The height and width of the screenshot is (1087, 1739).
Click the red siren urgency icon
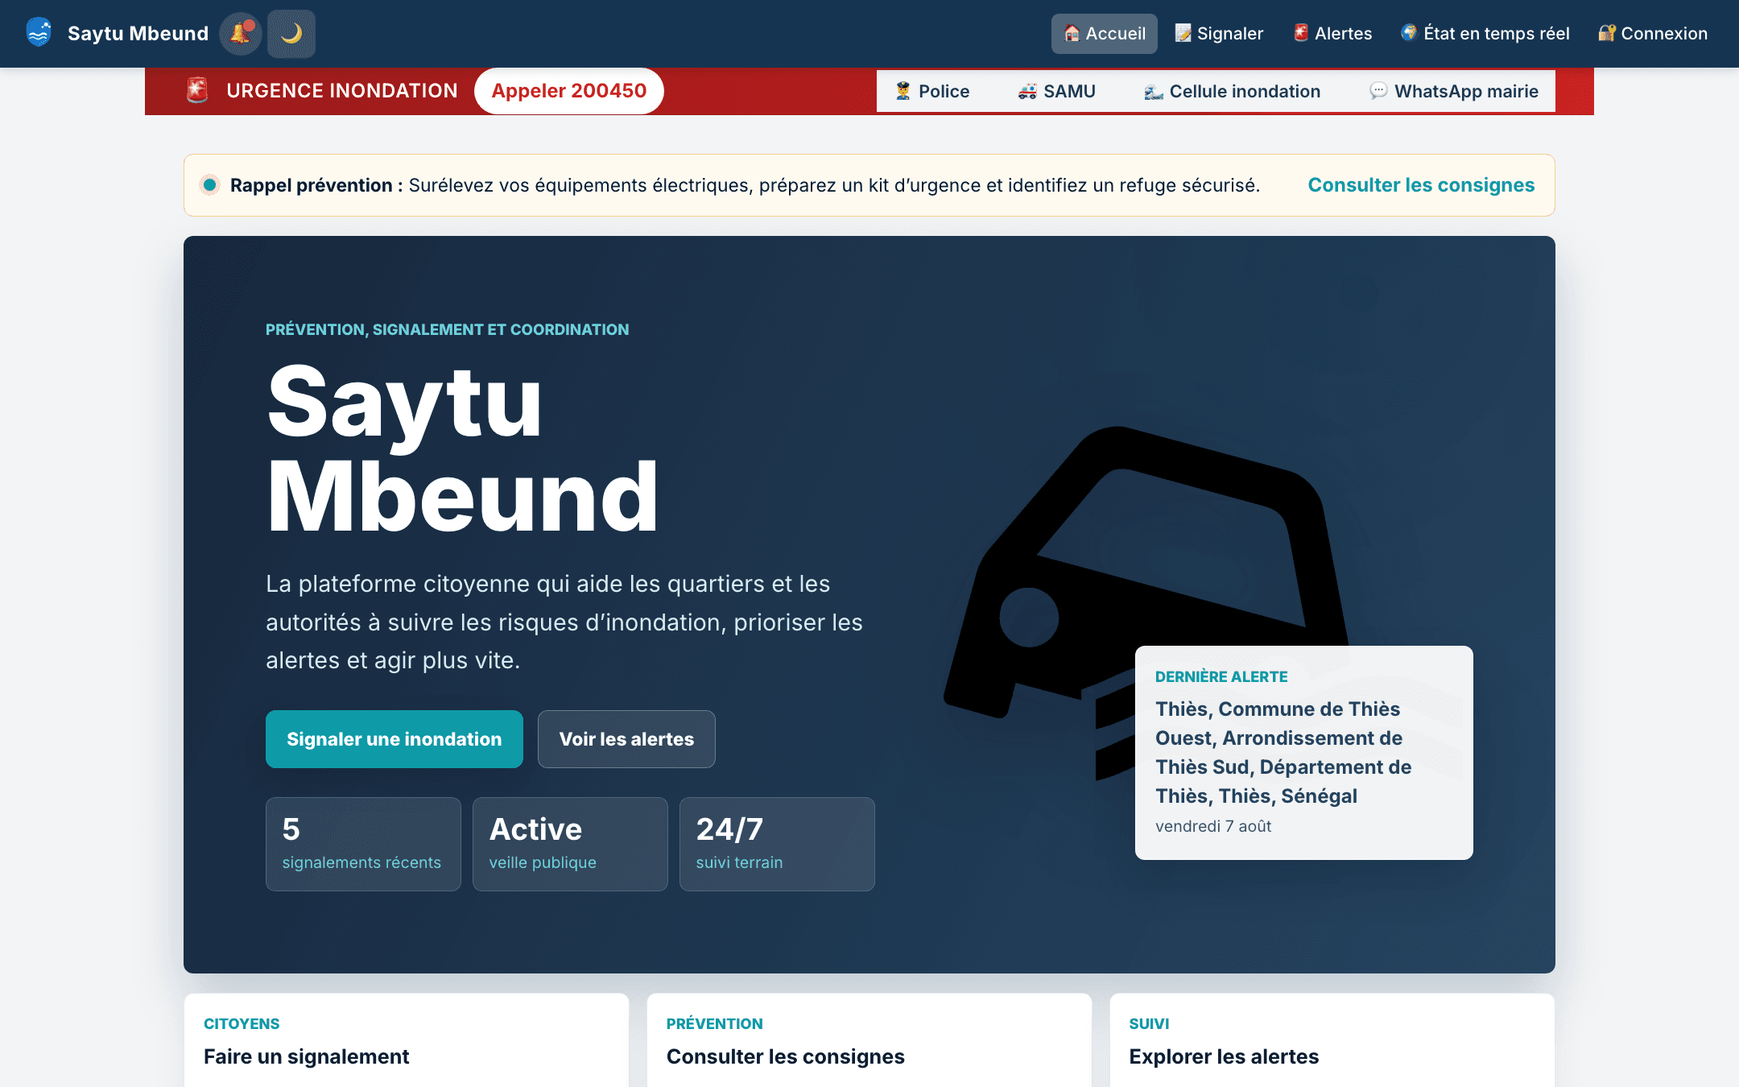(x=197, y=90)
